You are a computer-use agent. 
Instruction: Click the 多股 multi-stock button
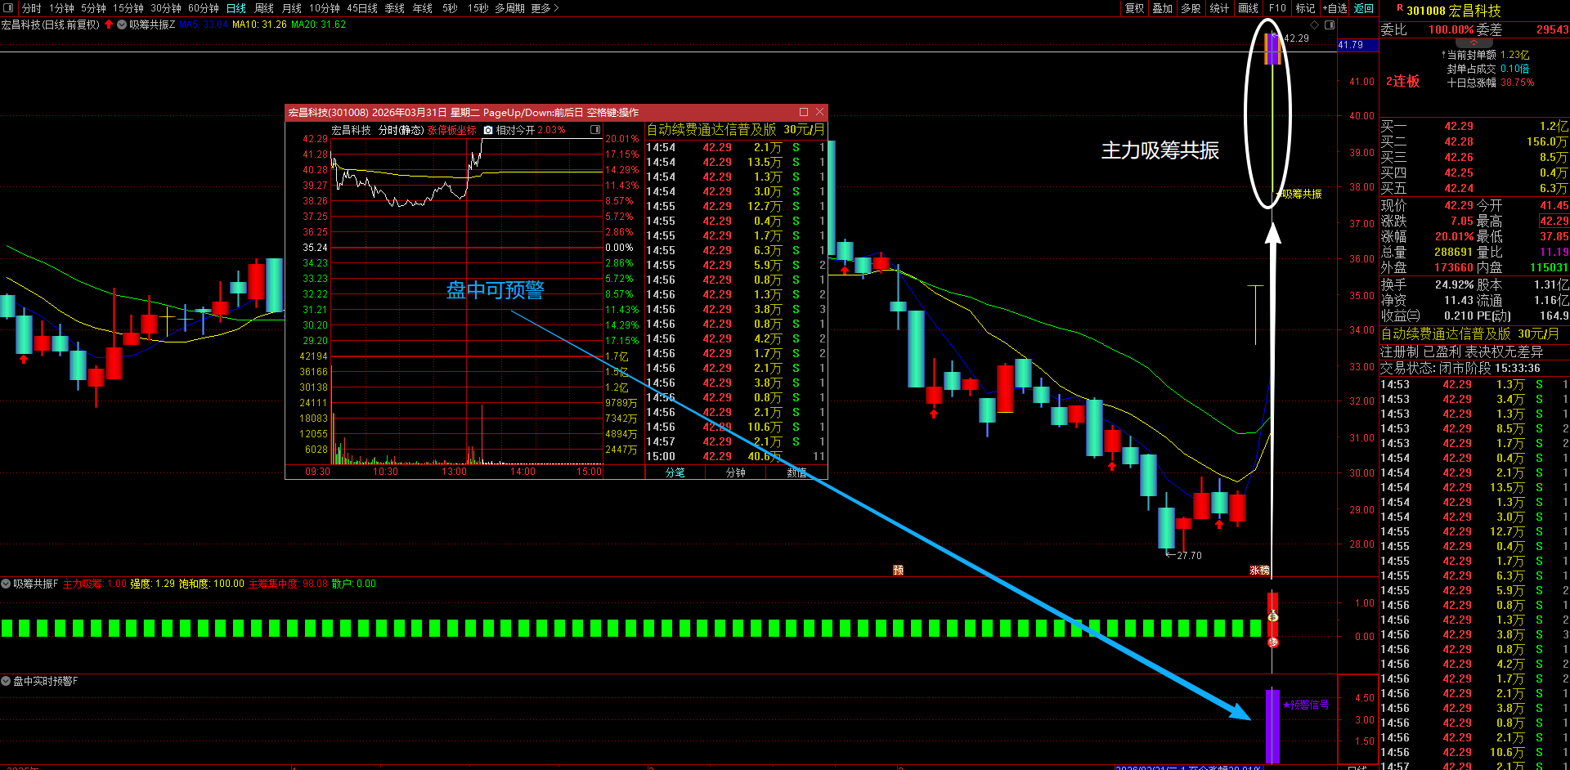click(x=1191, y=8)
